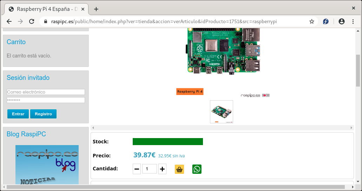362x191 pixels.
Task: Bookmark this page with star icon
Action: pyautogui.click(x=311, y=21)
